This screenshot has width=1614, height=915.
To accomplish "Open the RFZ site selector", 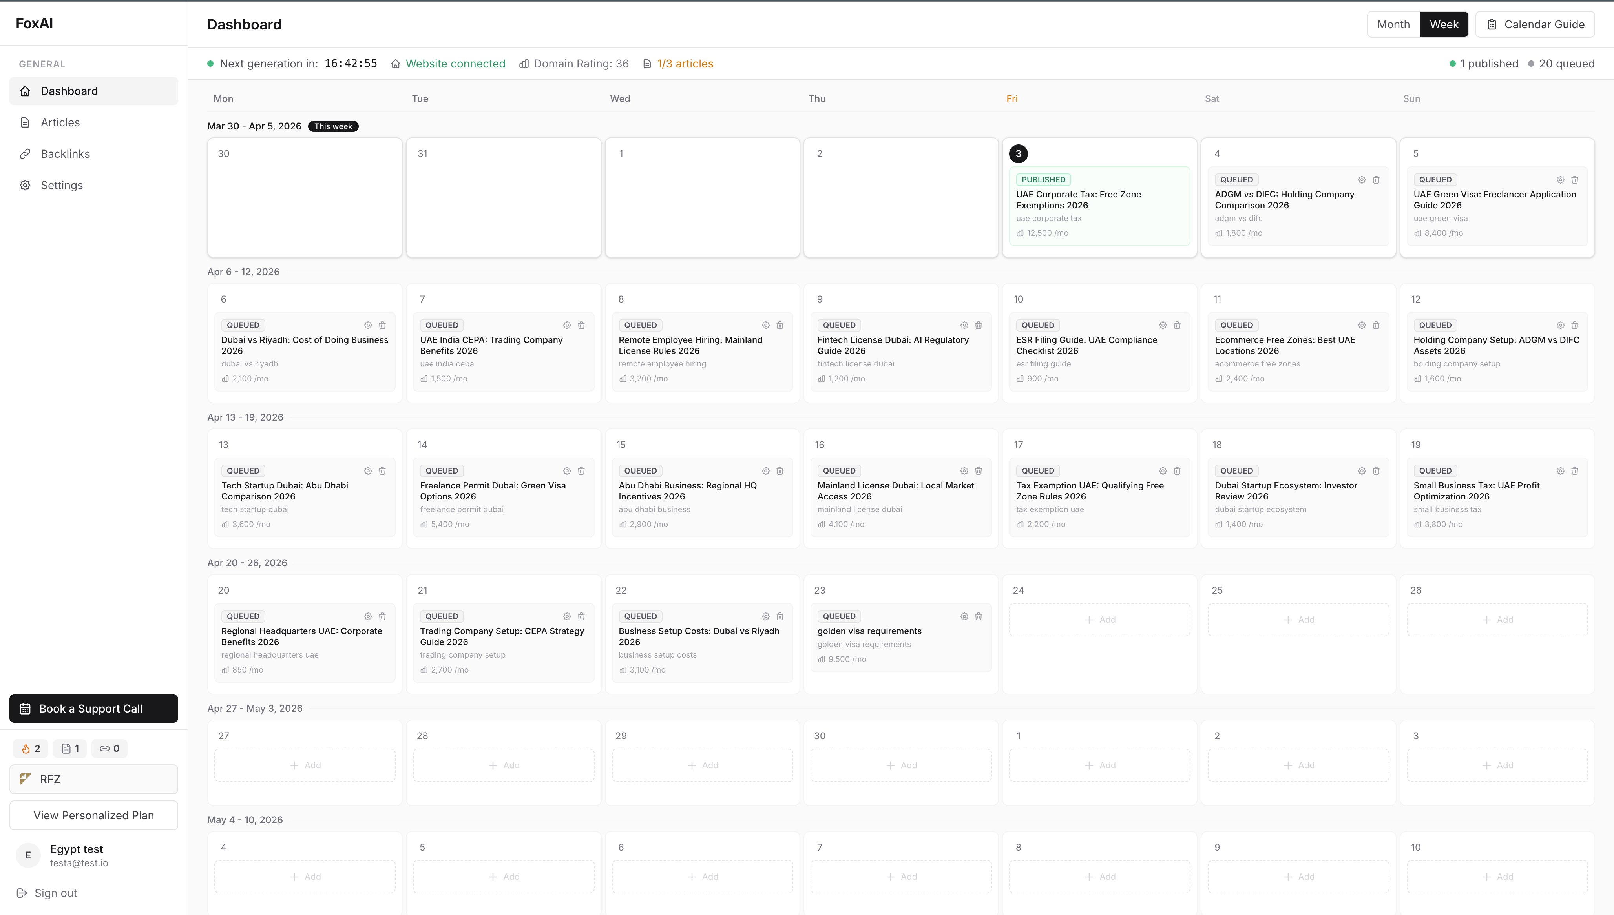I will pyautogui.click(x=94, y=779).
